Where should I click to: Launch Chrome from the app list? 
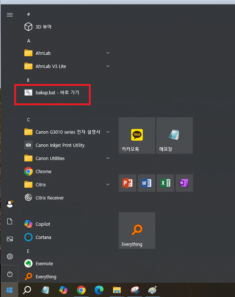[x=38, y=171]
